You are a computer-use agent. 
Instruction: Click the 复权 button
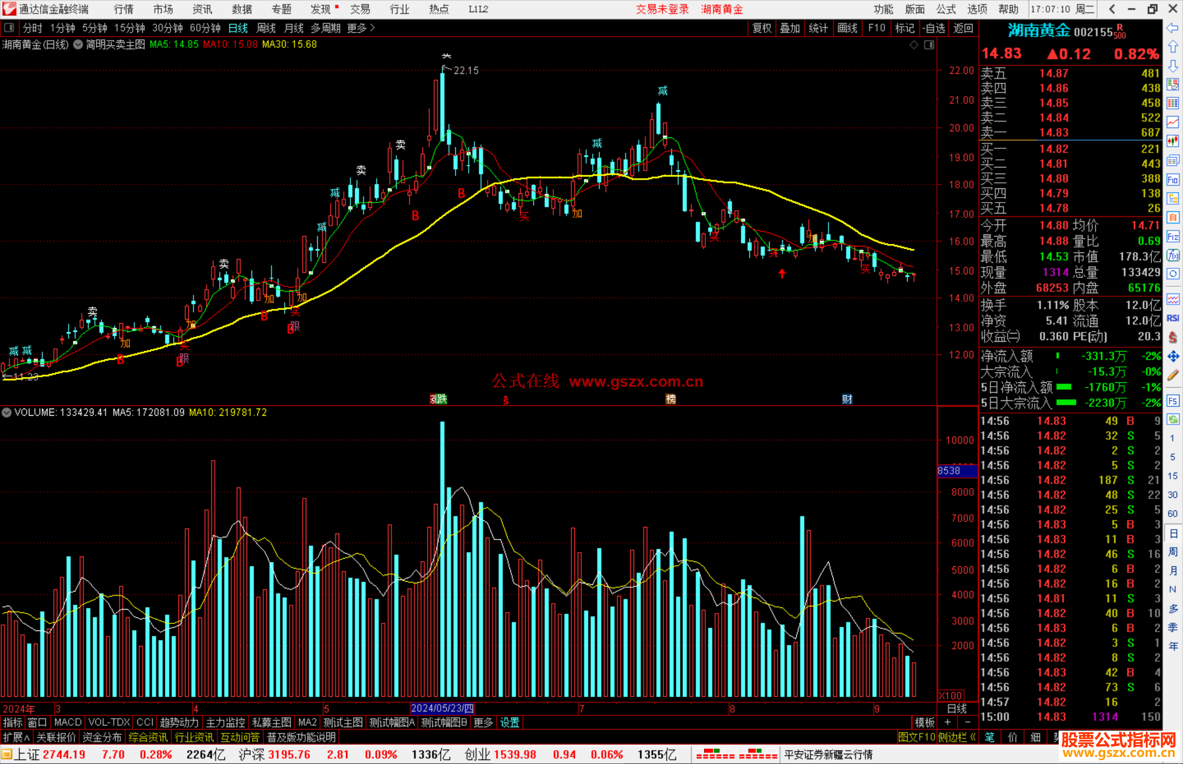click(x=761, y=28)
